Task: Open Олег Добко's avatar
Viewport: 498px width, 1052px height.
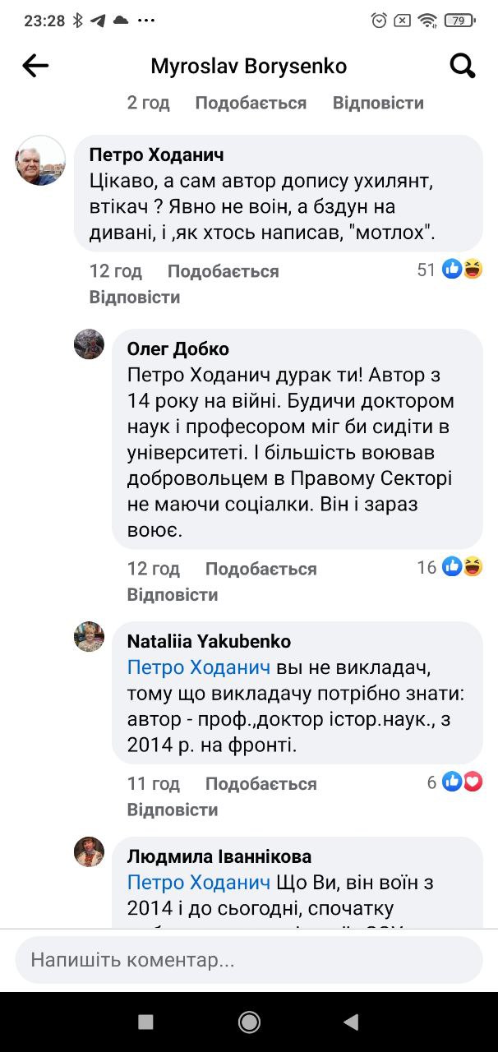Action: coord(90,344)
